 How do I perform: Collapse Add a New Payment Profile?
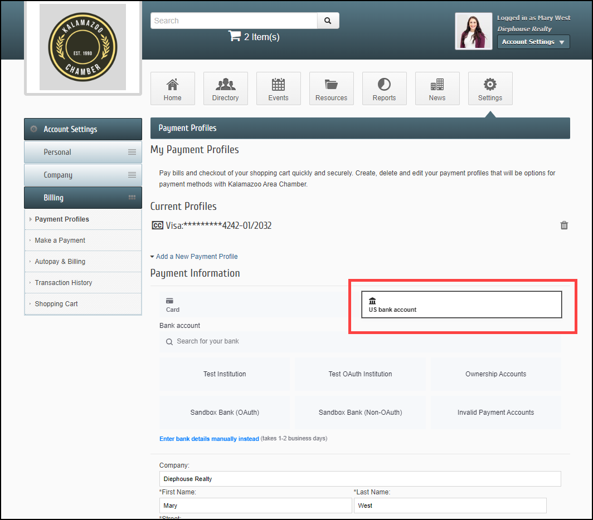pos(194,257)
